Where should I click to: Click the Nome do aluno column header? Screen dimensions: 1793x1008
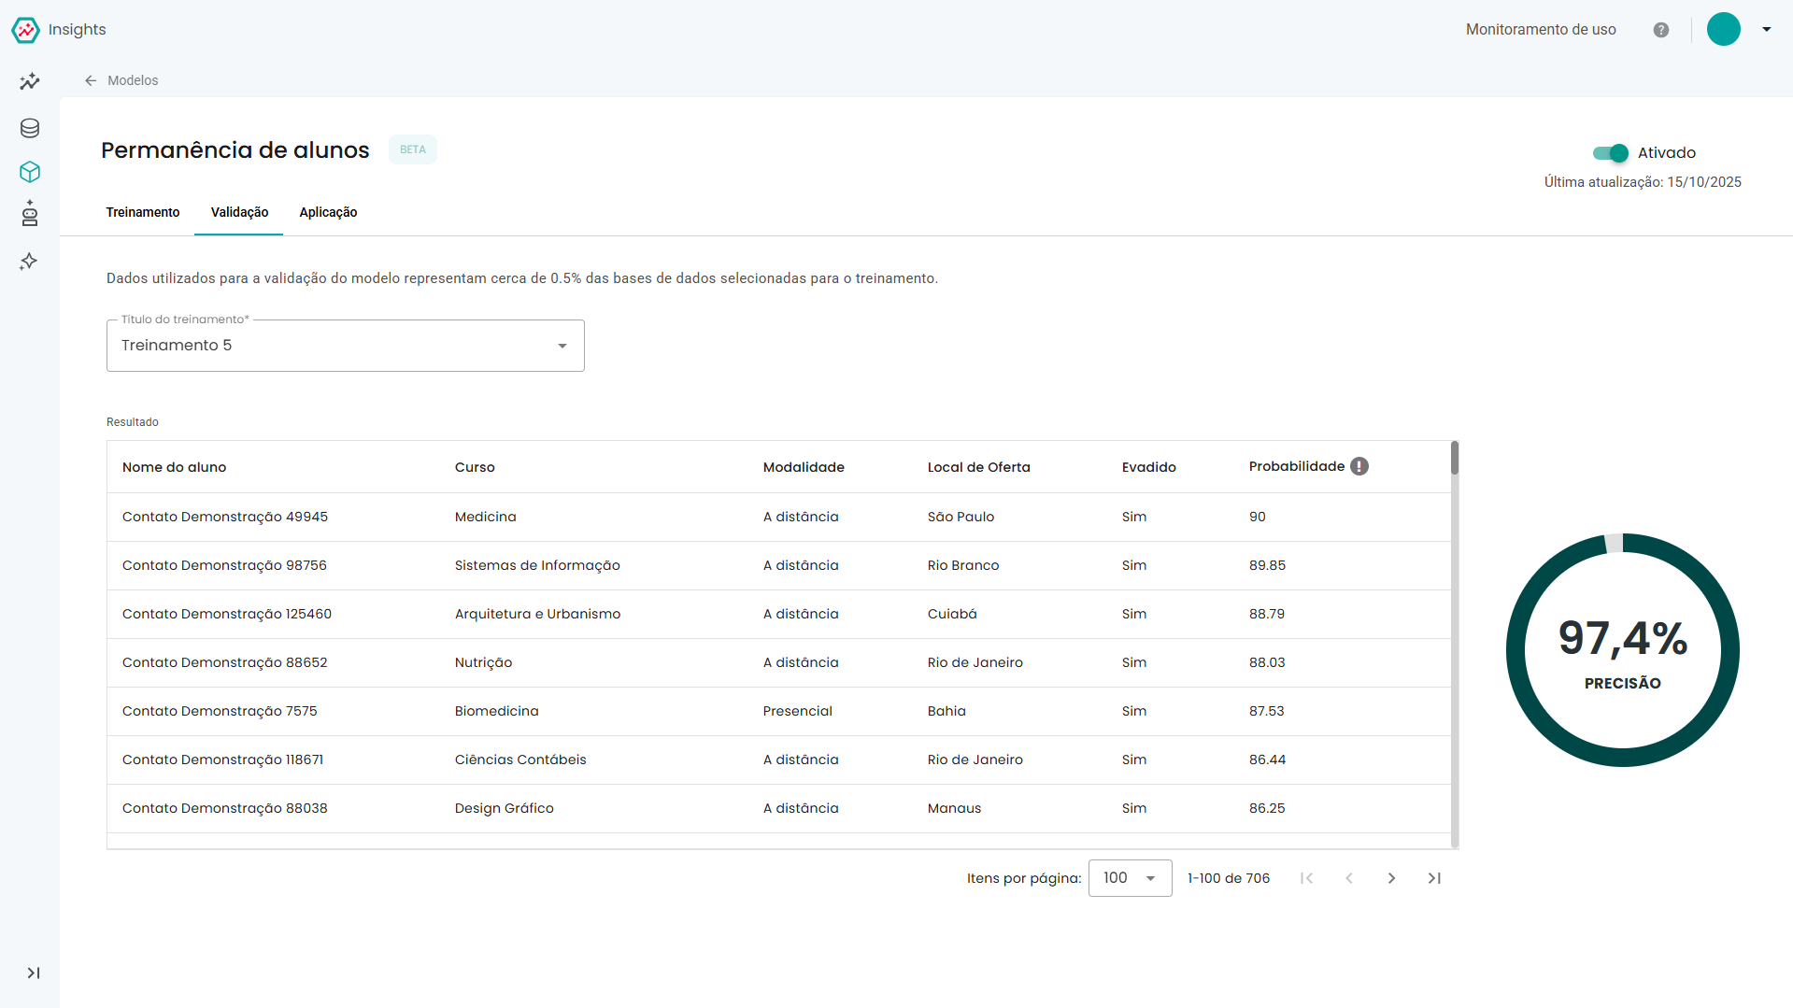174,467
